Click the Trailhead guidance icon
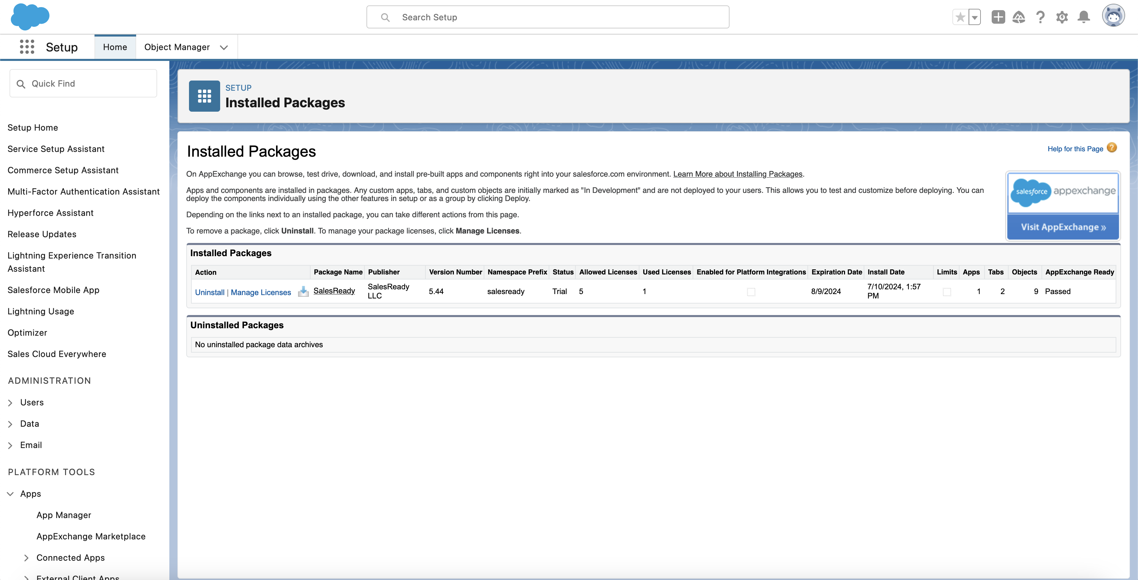1138x580 pixels. (x=1019, y=17)
